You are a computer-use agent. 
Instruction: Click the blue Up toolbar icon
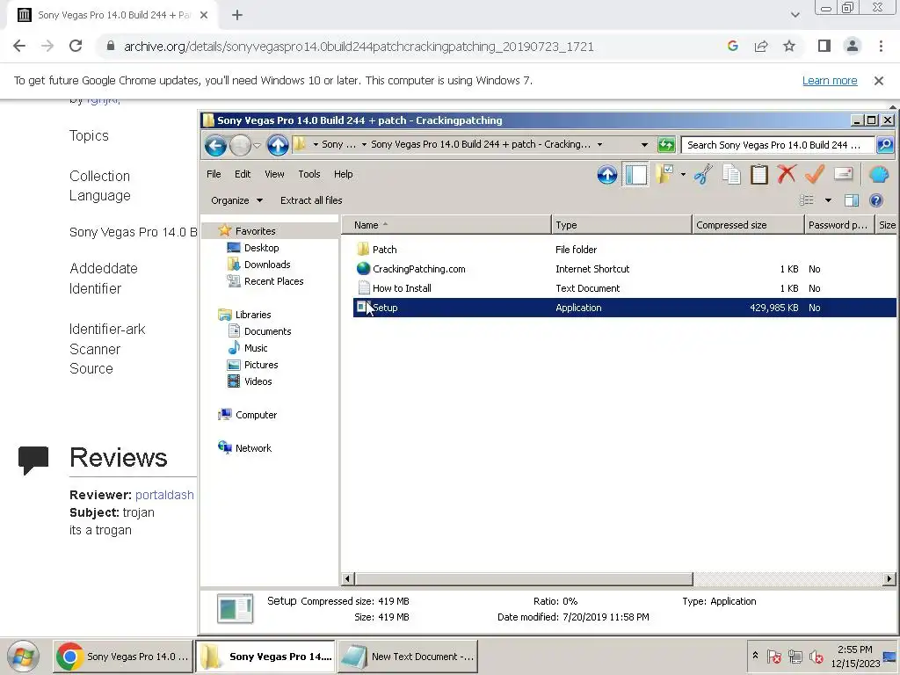click(x=607, y=175)
